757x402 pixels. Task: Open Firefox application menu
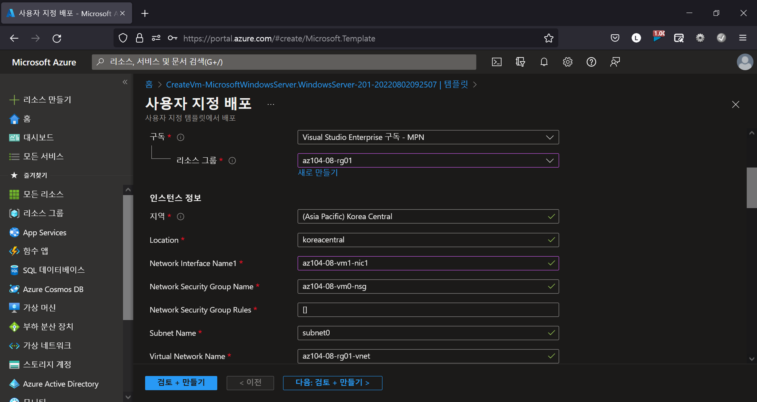(x=743, y=38)
